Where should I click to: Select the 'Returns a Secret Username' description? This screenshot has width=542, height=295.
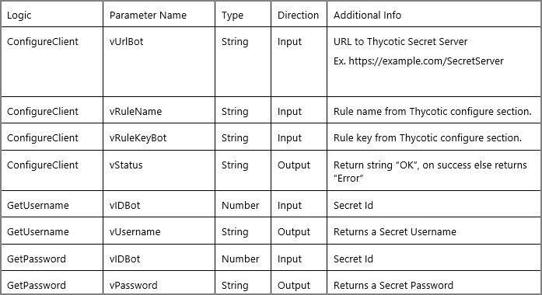(395, 232)
